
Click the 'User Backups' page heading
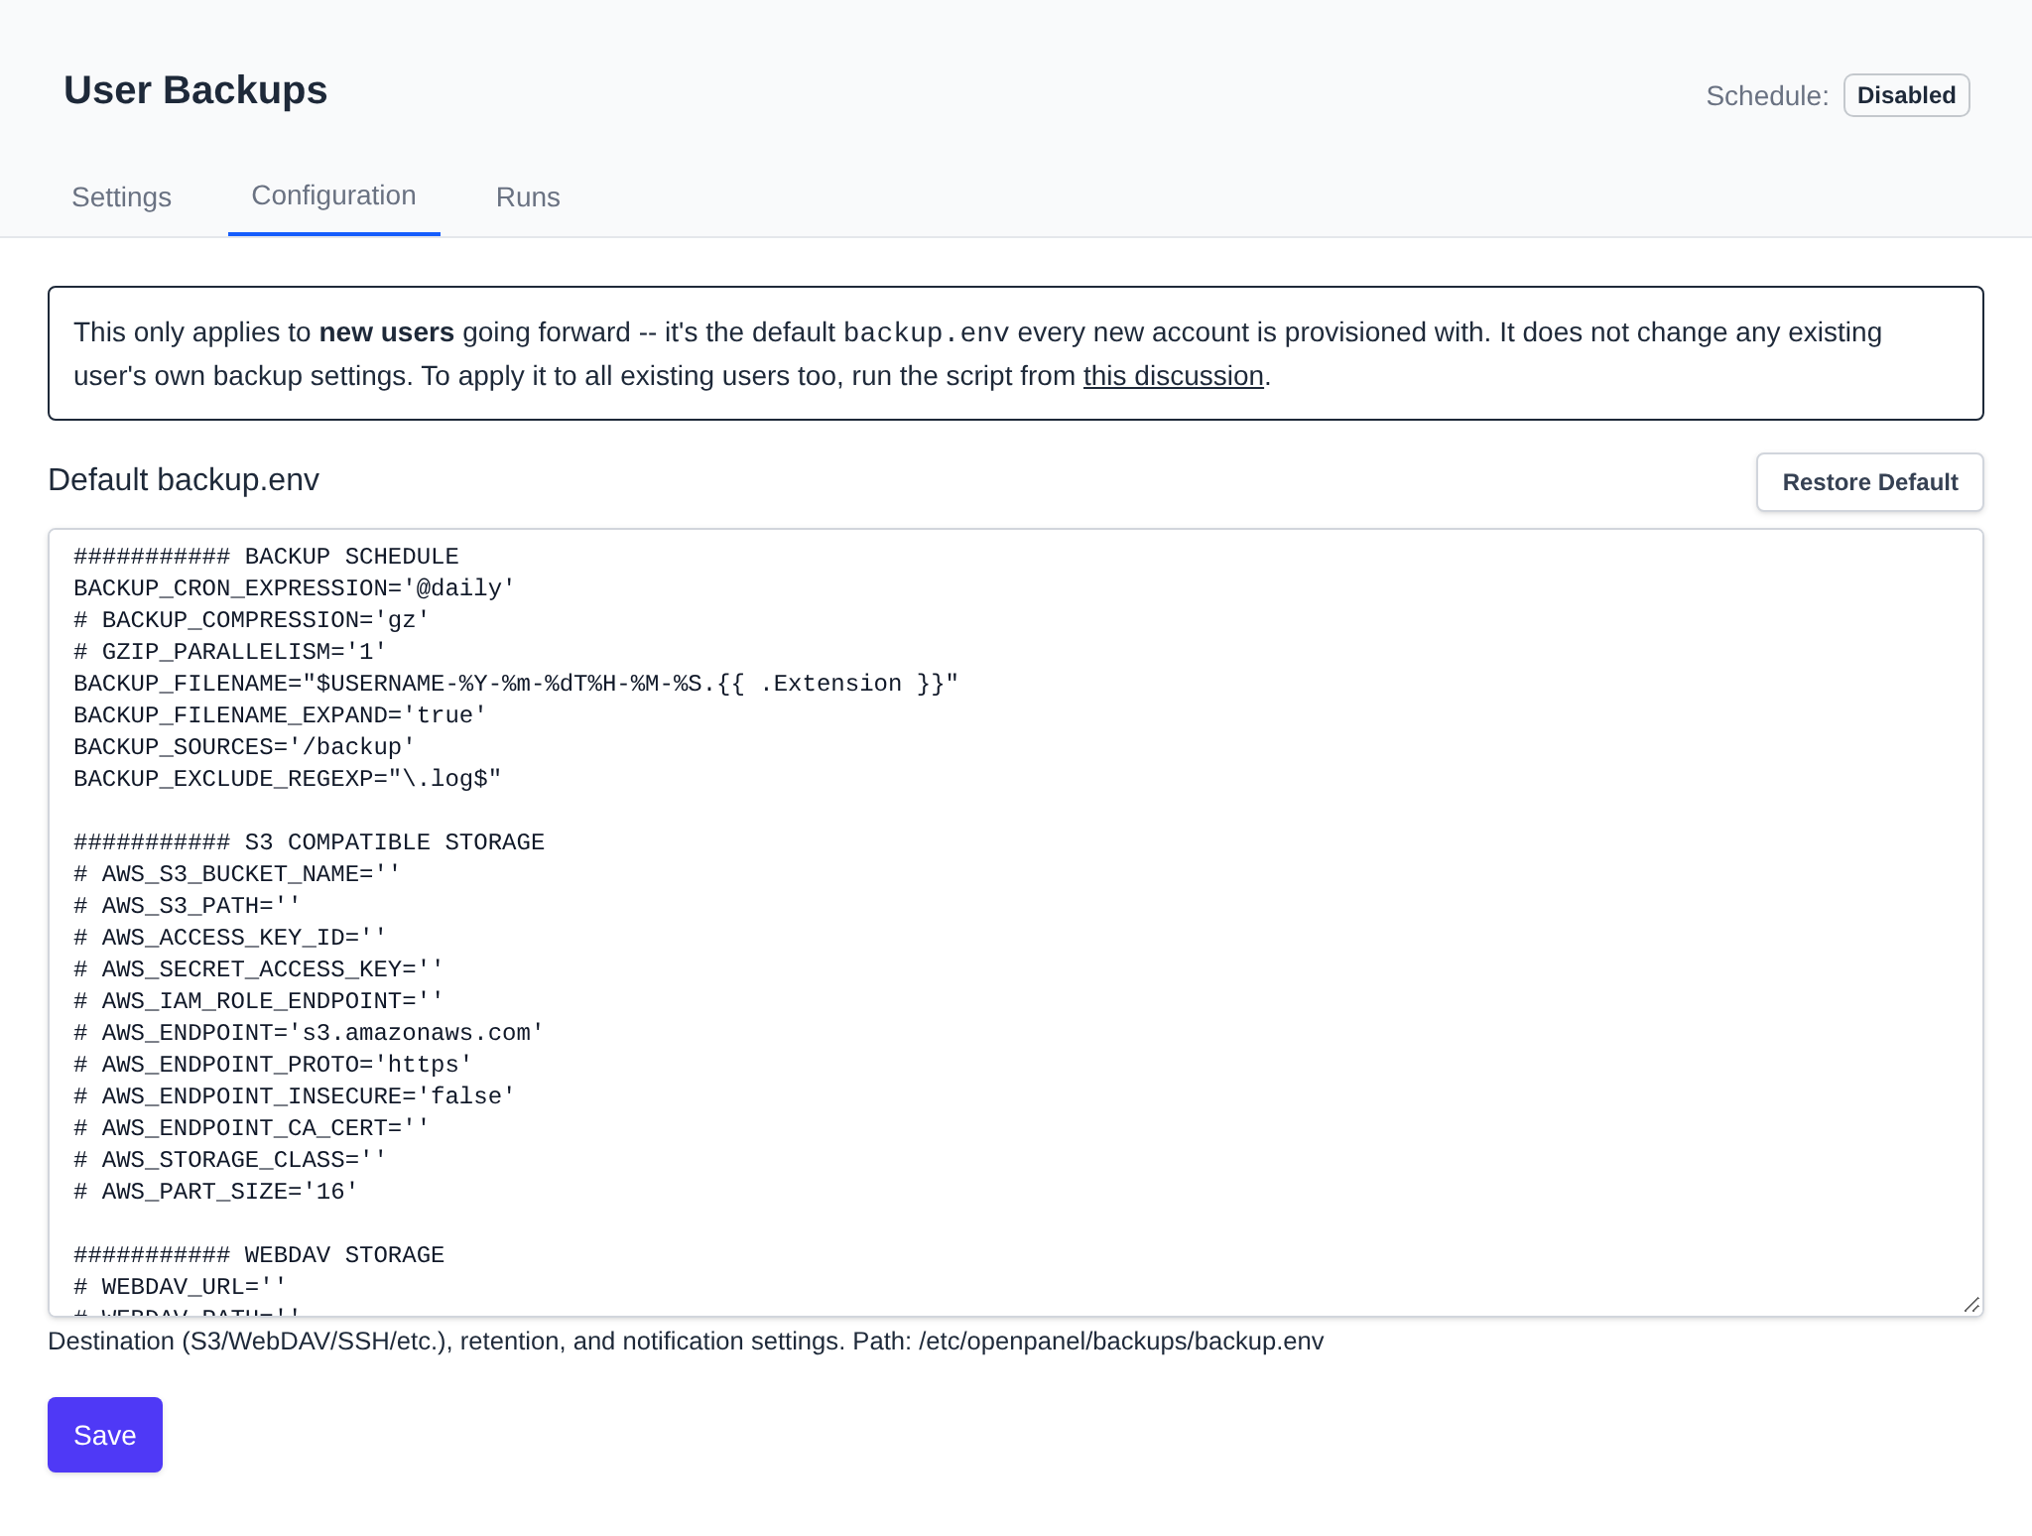tap(195, 90)
